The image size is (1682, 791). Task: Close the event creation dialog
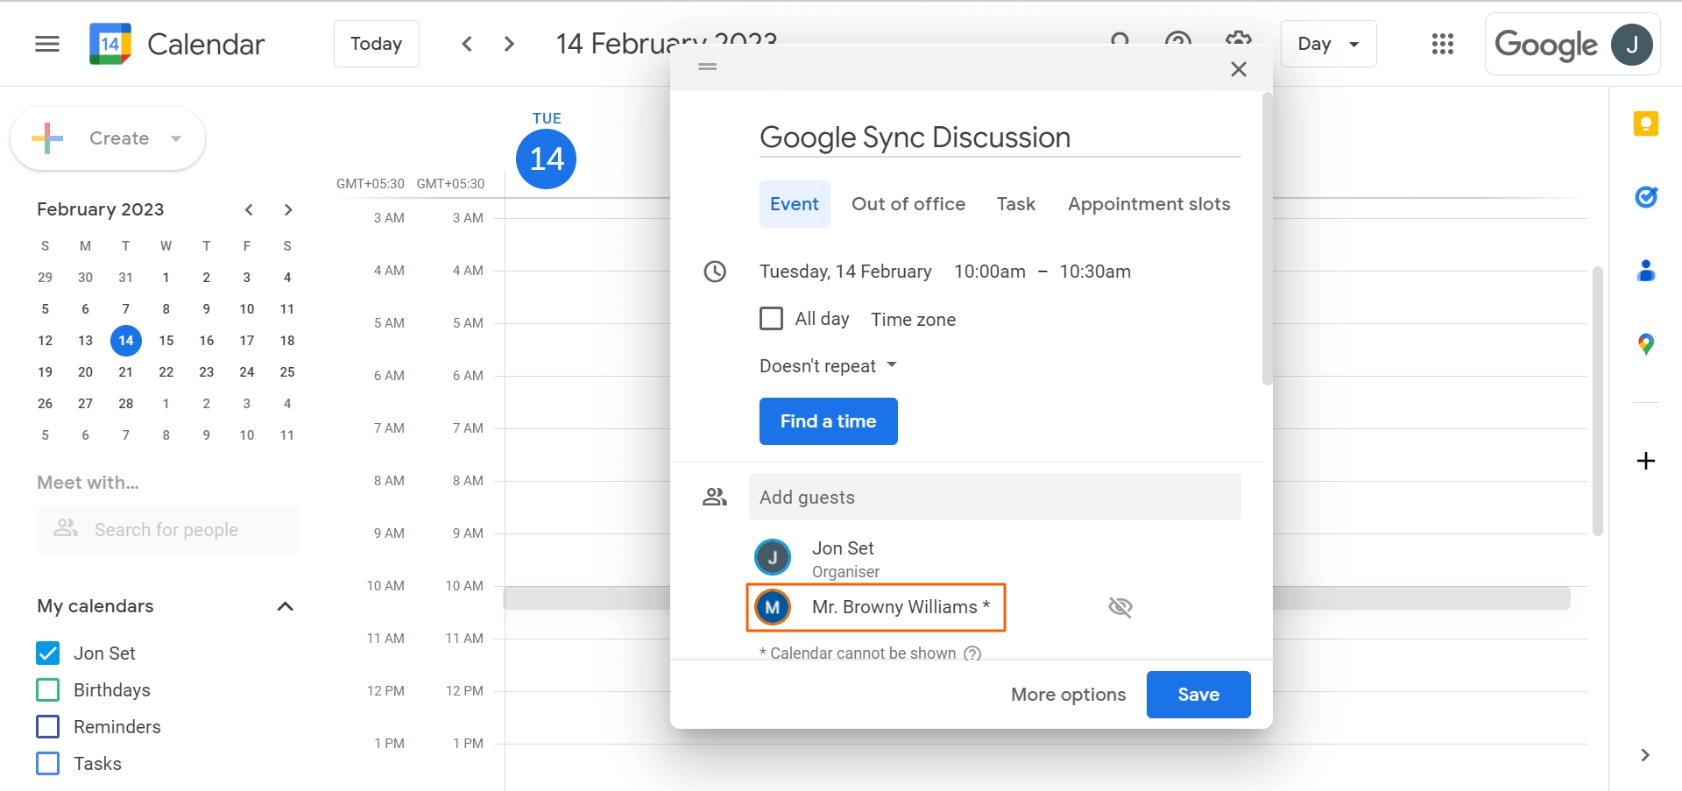[x=1239, y=69]
